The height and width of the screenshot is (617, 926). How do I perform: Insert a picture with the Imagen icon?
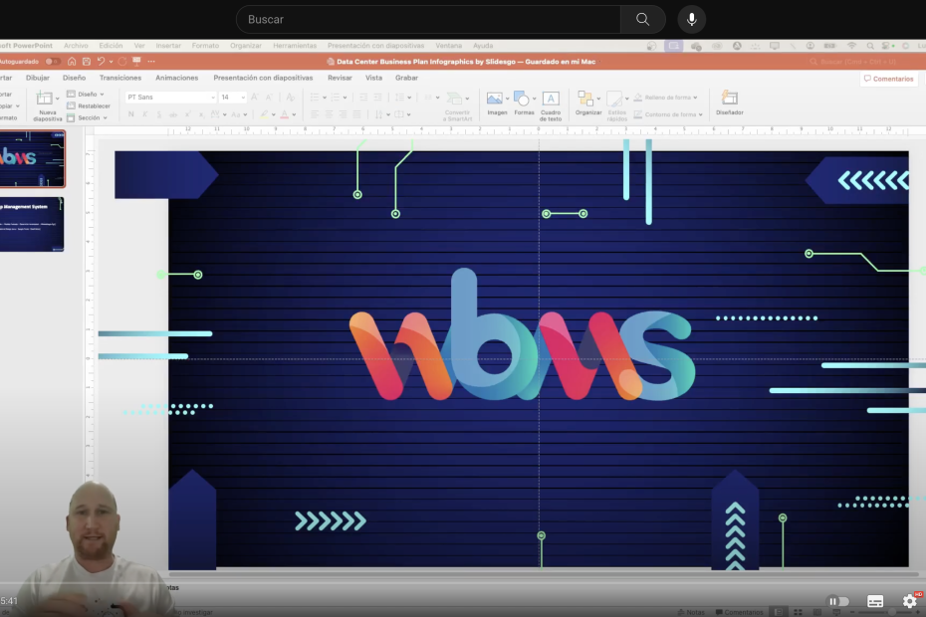click(x=497, y=103)
